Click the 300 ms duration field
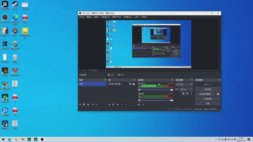The width and height of the screenshot is (253, 142). (185, 89)
